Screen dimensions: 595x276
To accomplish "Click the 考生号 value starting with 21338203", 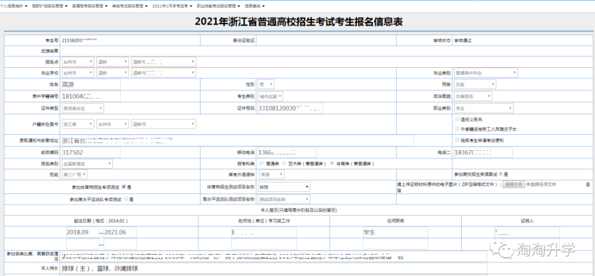I will tap(80, 40).
